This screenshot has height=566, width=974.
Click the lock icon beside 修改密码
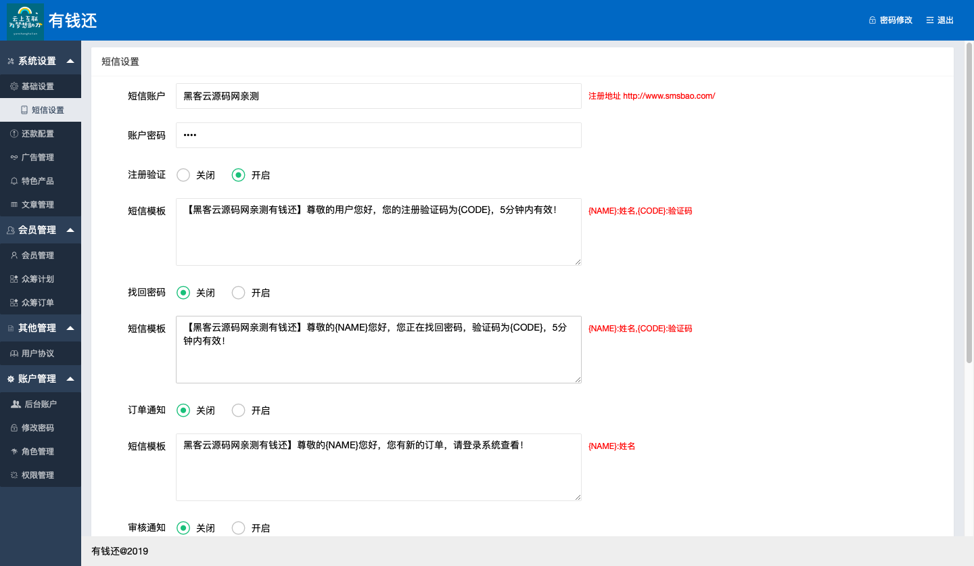(14, 428)
